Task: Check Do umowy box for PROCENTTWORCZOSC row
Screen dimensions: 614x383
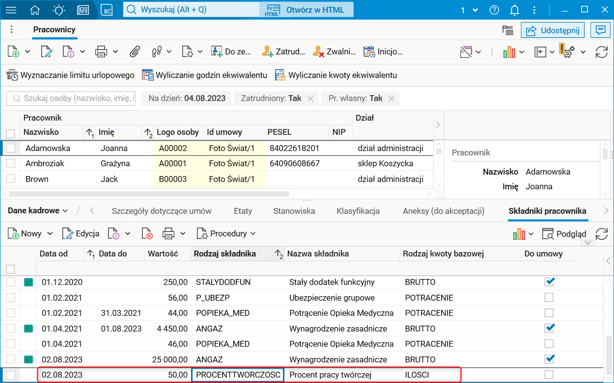Action: click(x=549, y=375)
